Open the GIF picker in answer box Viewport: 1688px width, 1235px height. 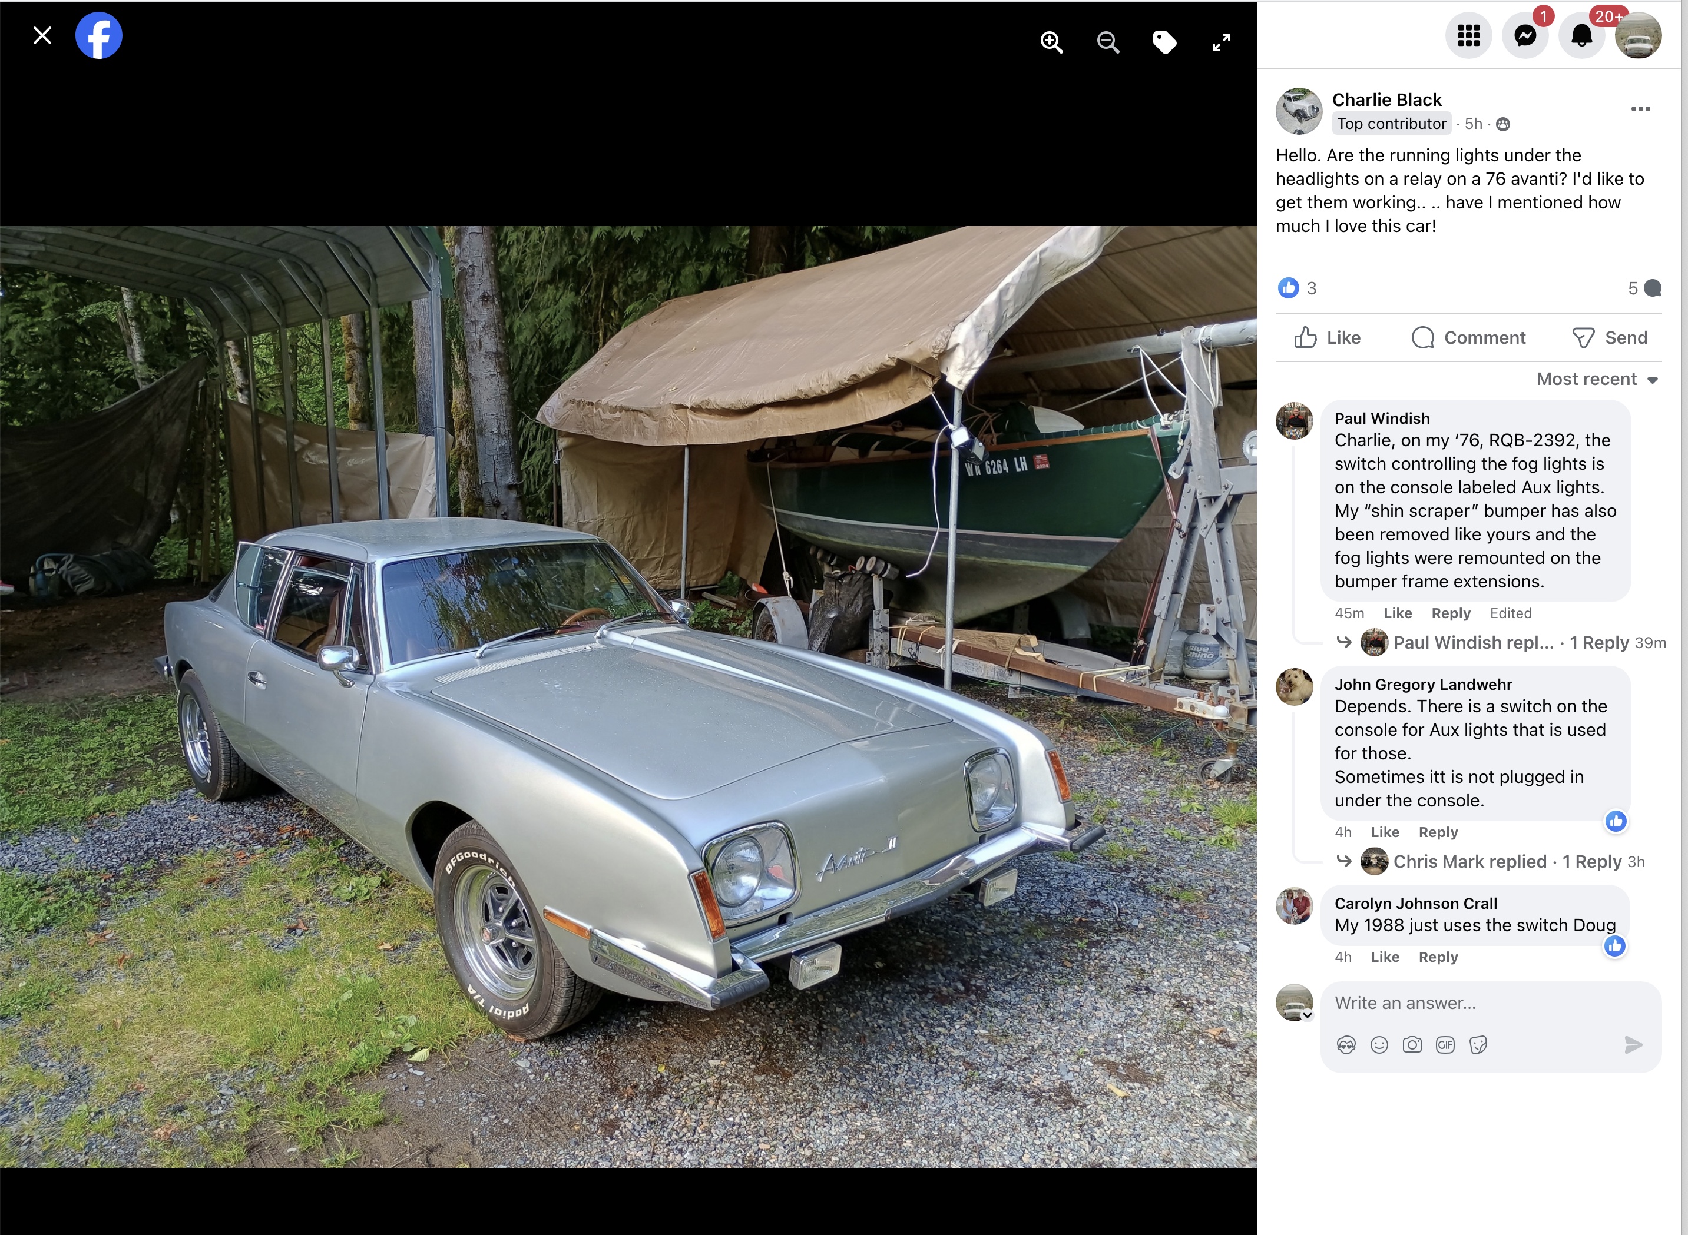(1445, 1045)
